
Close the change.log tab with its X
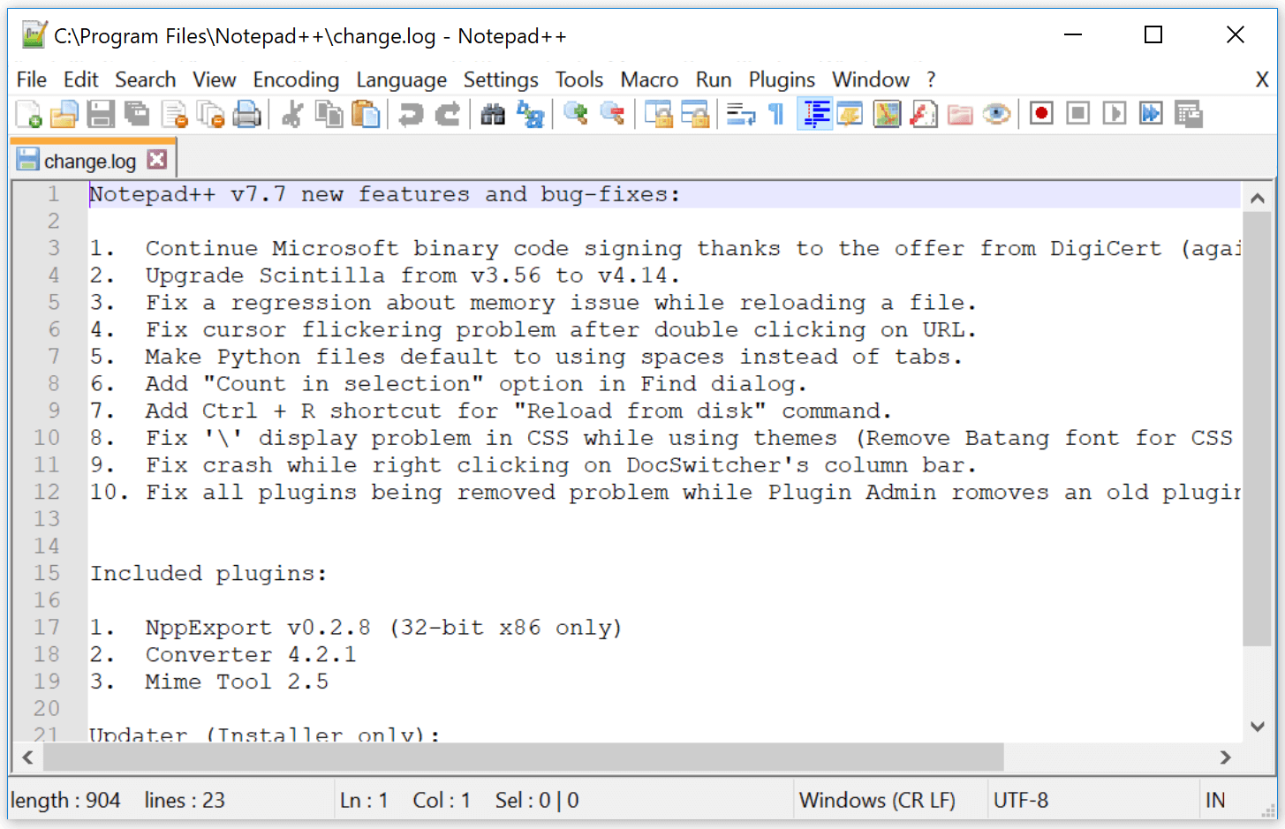pos(155,160)
